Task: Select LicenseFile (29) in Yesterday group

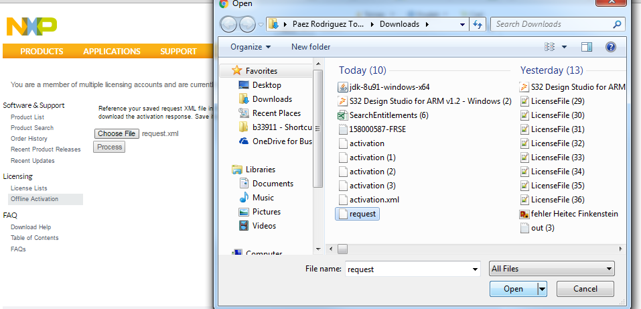Action: tap(553, 101)
